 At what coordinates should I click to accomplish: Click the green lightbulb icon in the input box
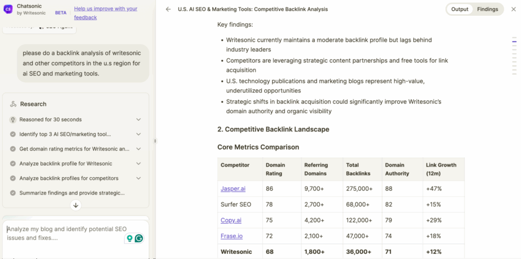tap(130, 238)
